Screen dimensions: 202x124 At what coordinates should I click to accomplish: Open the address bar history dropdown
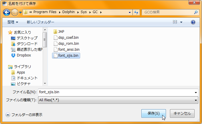coord(130,13)
